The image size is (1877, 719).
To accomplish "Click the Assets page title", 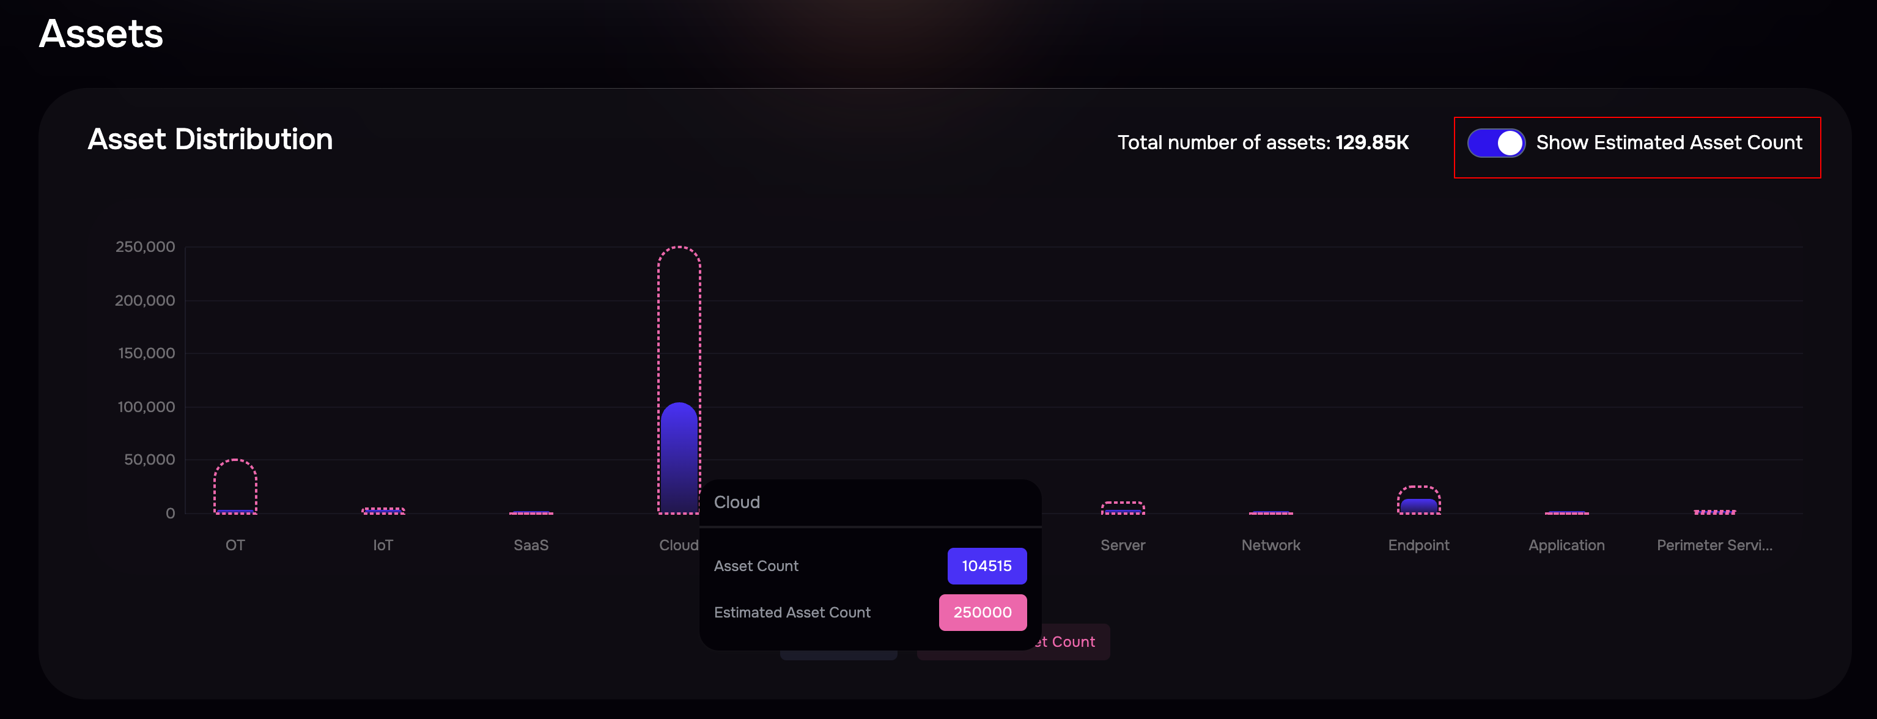I will pyautogui.click(x=100, y=34).
